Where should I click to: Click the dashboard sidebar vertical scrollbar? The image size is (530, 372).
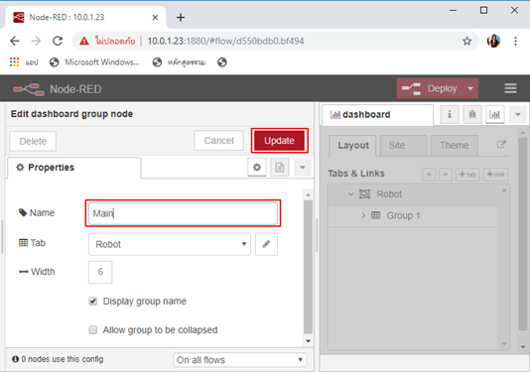pos(523,233)
